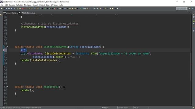Minimize the editor area

click(188, 12)
